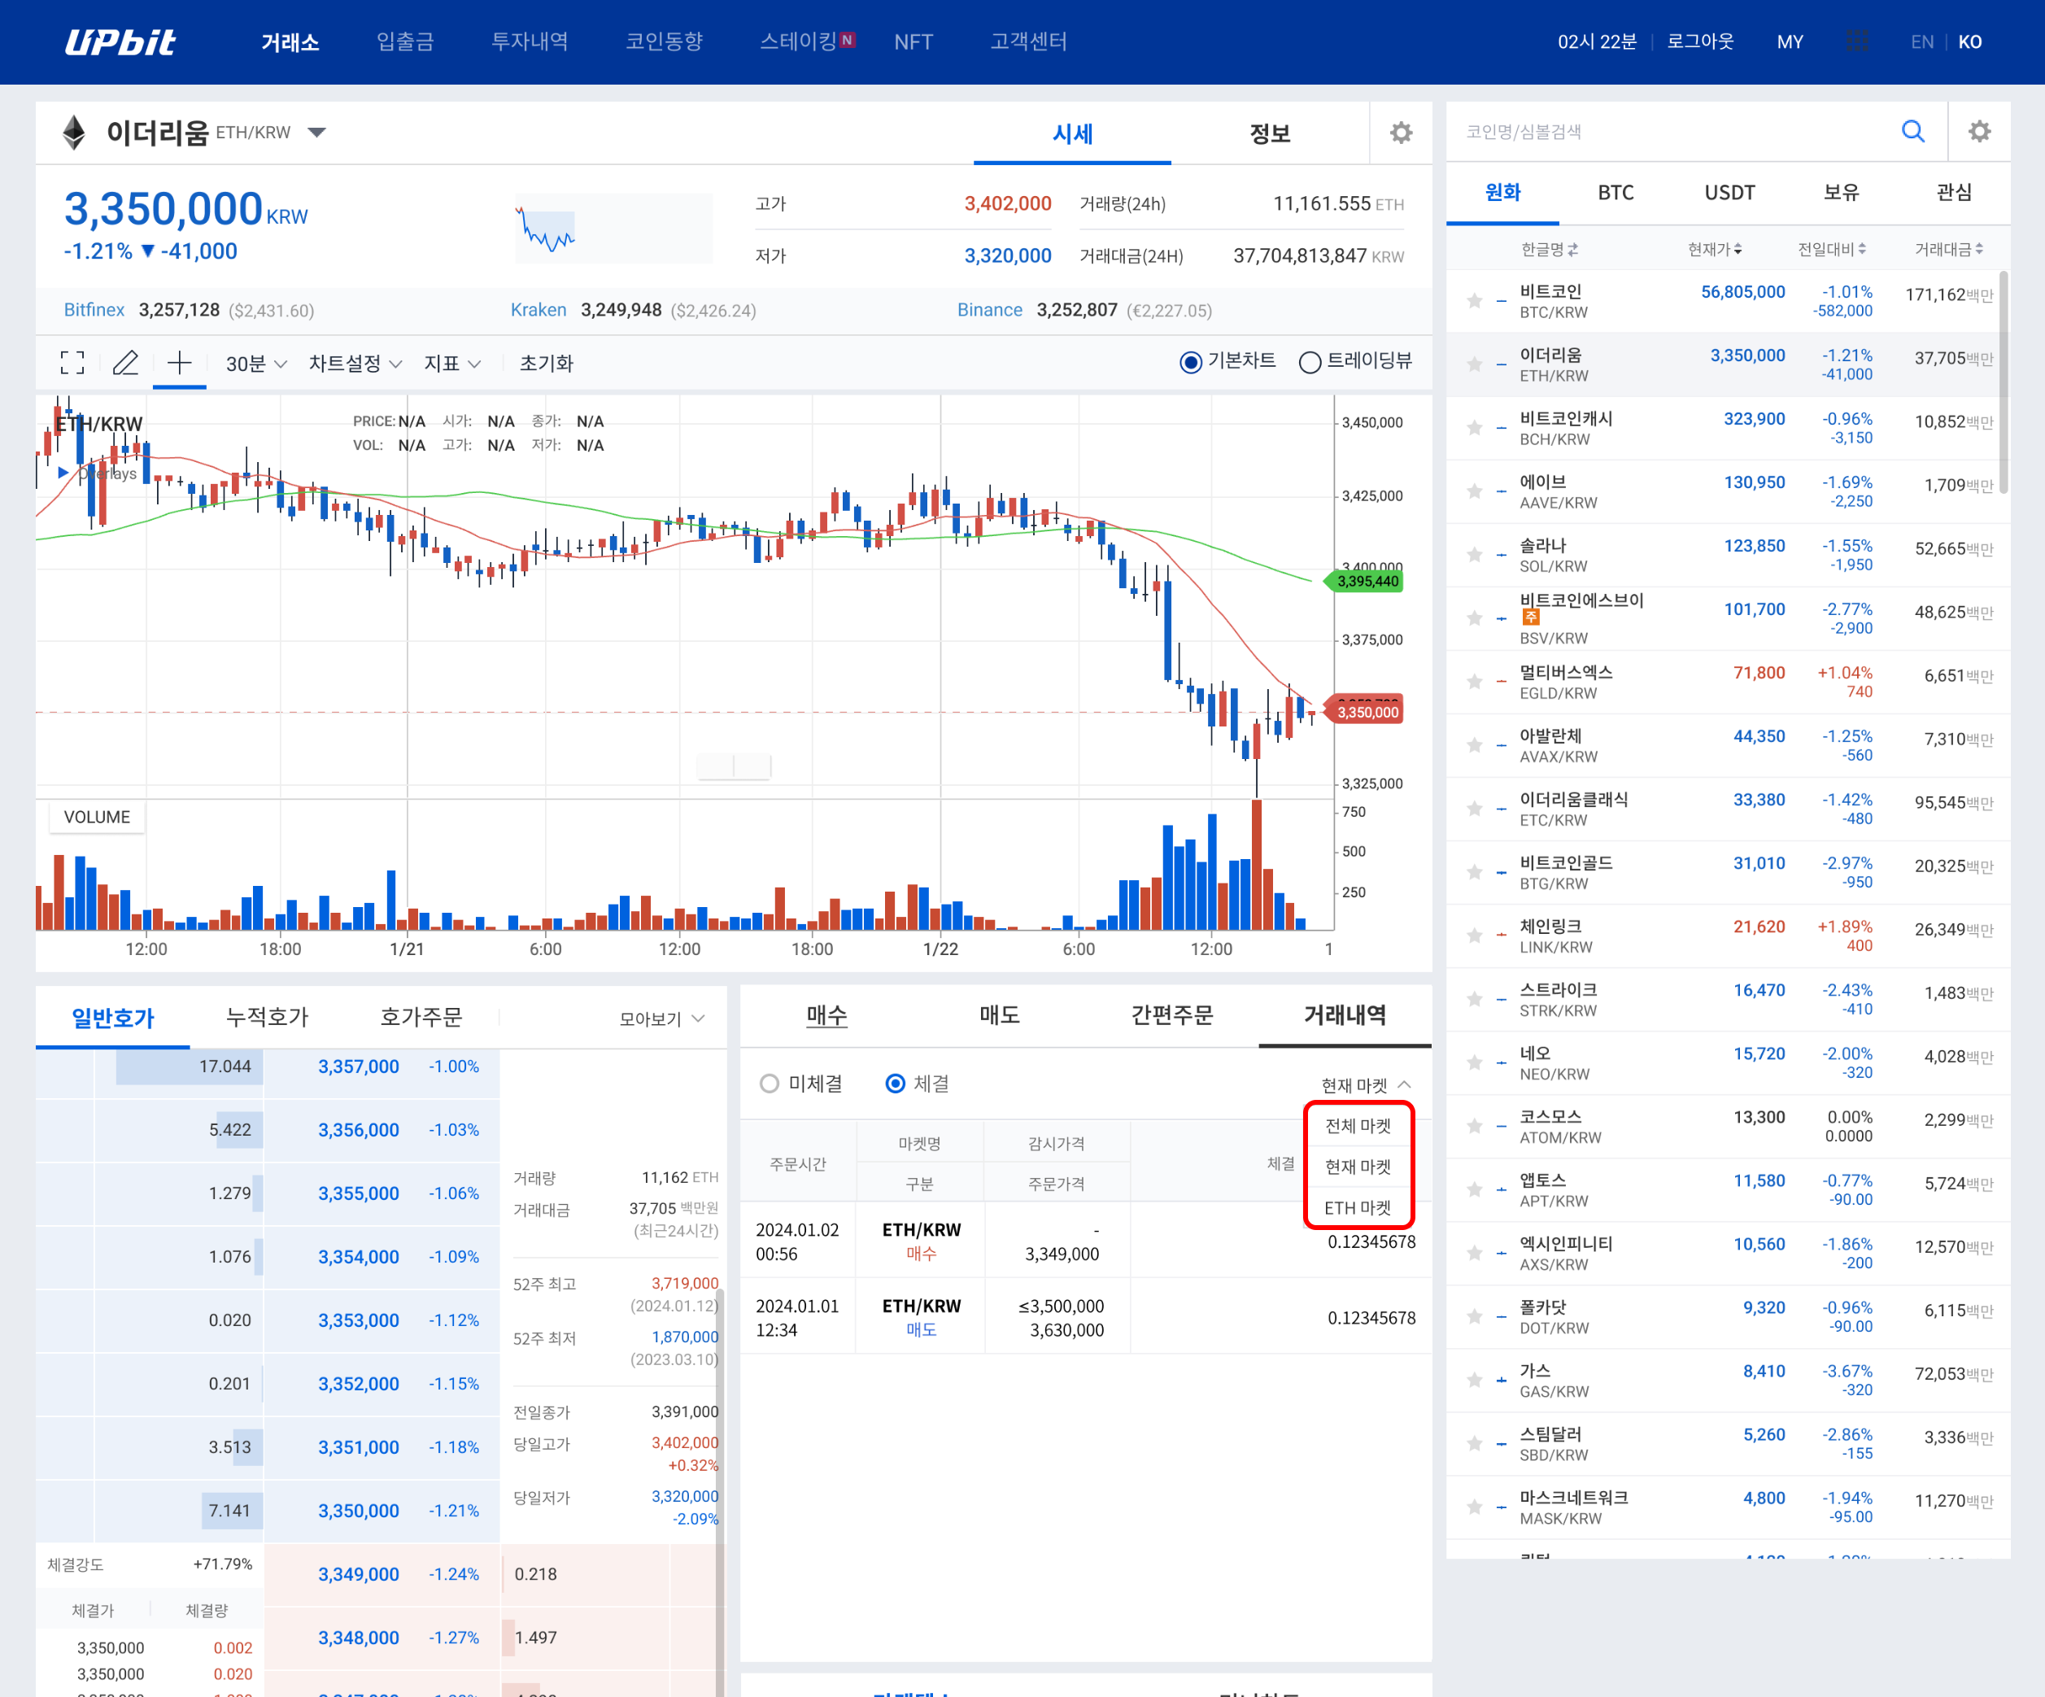Open the 누적호가 tab

point(267,1018)
